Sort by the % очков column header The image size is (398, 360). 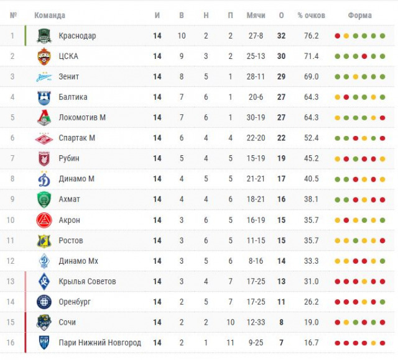pyautogui.click(x=311, y=16)
